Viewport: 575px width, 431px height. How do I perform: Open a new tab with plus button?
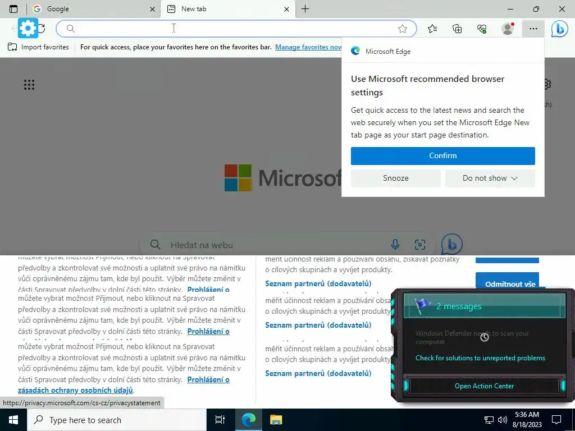(305, 9)
